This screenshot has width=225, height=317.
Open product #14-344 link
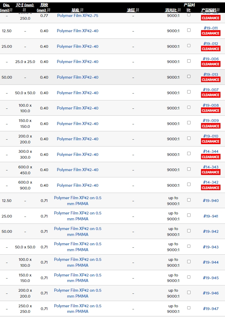[211, 151]
